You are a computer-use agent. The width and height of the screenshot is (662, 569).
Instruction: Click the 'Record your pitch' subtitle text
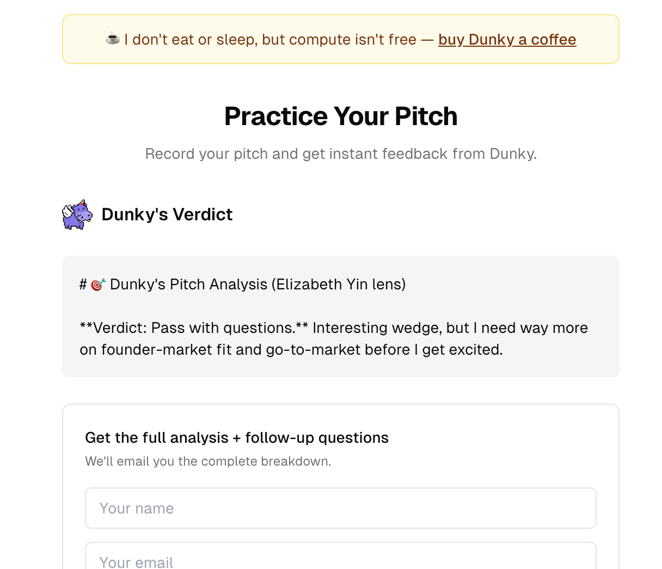coord(207,154)
